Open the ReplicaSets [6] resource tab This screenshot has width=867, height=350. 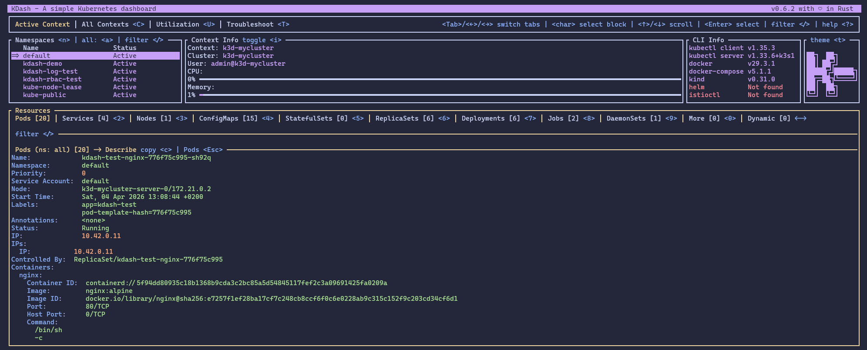coord(413,118)
